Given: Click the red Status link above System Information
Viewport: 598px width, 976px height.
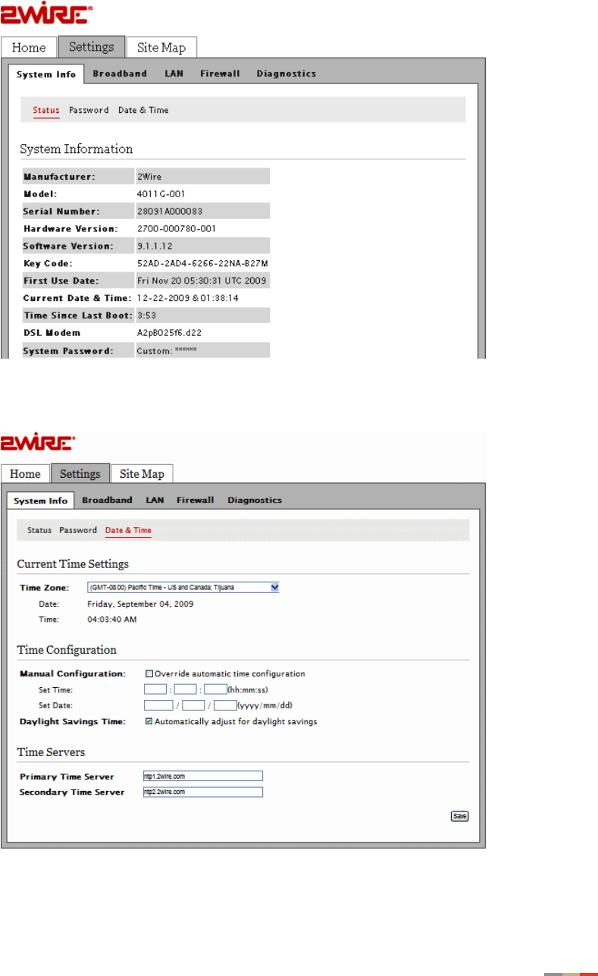Looking at the screenshot, I should [x=46, y=111].
